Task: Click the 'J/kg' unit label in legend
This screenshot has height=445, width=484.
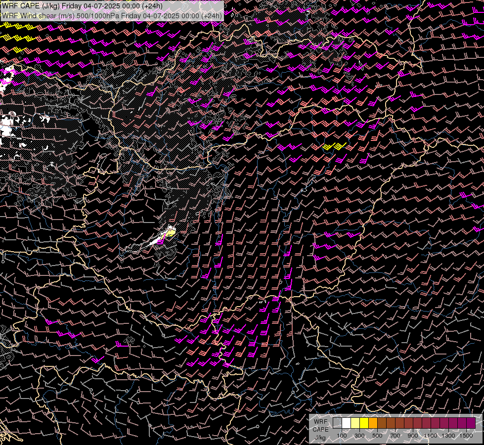Action: (320, 437)
